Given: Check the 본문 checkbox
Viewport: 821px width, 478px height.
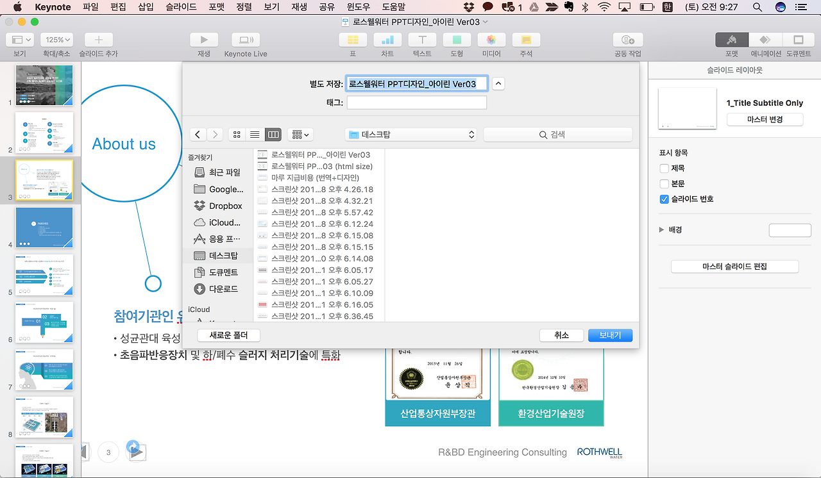Looking at the screenshot, I should 664,183.
